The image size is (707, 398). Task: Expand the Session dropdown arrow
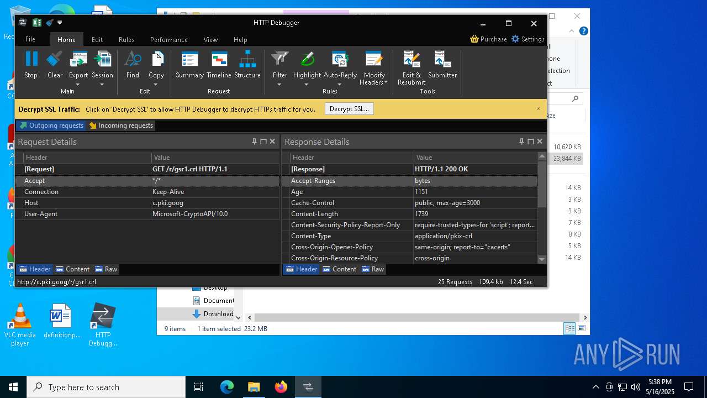[x=102, y=84]
